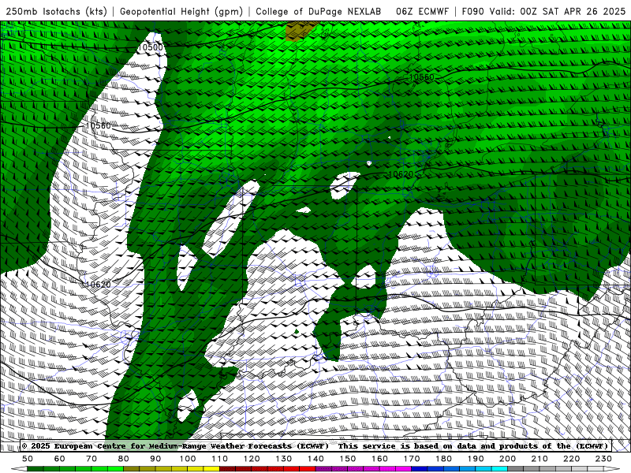This screenshot has height=473, width=631.
Task: Click the "120" value on the color scale
Action: [x=252, y=459]
